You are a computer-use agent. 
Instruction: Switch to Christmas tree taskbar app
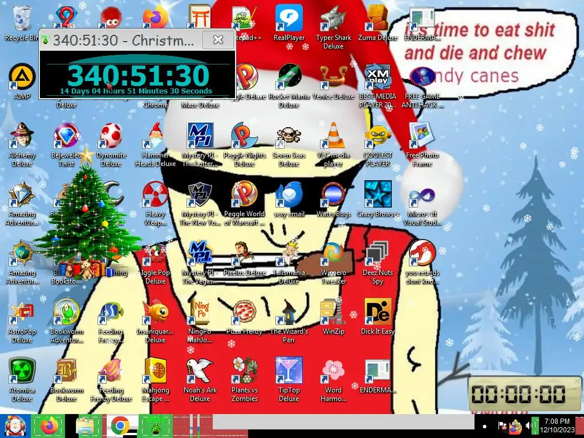(x=156, y=425)
